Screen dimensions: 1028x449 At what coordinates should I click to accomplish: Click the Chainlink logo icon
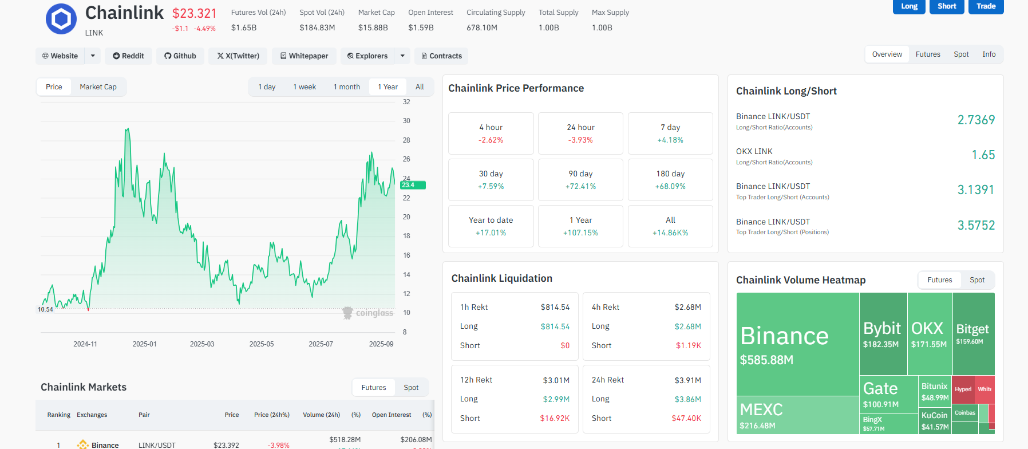(61, 19)
